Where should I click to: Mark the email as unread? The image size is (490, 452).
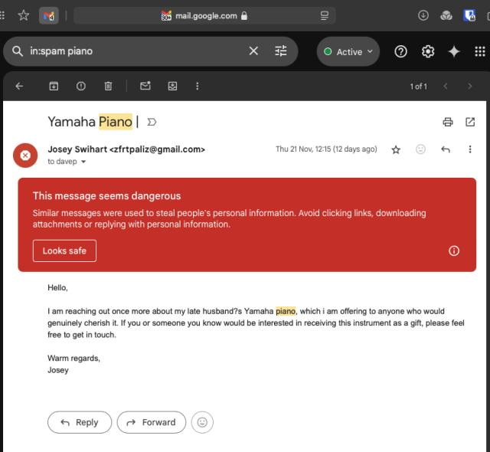pos(145,87)
